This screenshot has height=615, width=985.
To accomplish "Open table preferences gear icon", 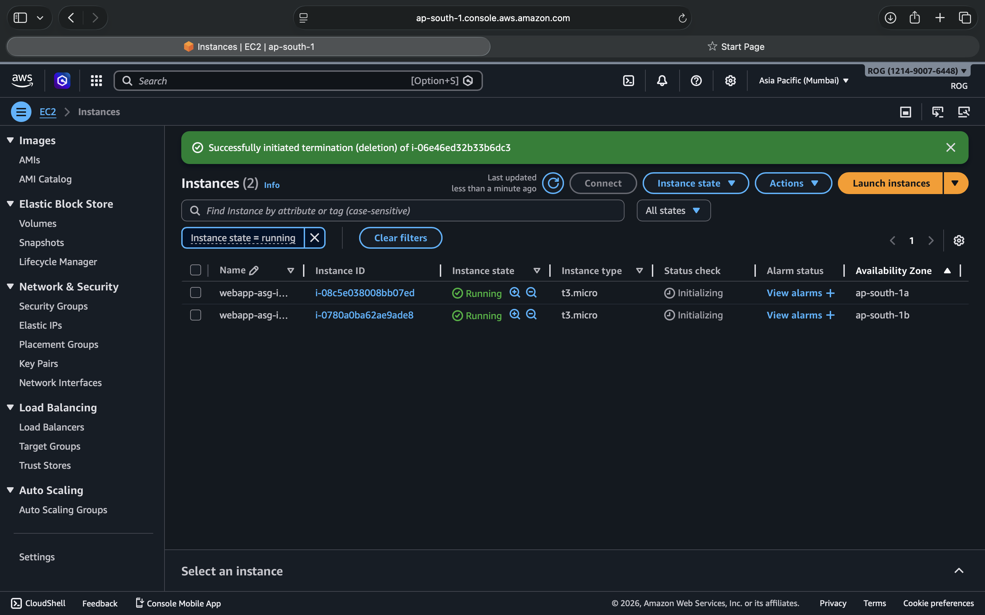I will 959,241.
